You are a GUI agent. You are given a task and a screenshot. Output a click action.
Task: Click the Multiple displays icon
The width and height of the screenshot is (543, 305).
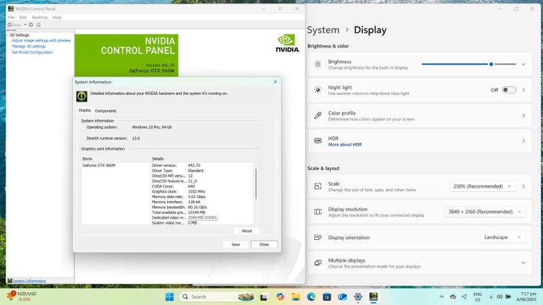coord(318,263)
